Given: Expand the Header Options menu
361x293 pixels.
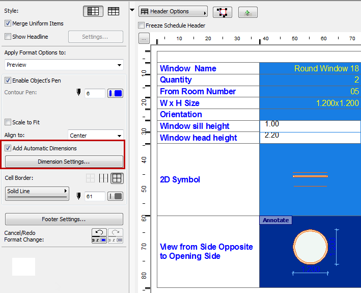Looking at the screenshot, I should point(173,11).
